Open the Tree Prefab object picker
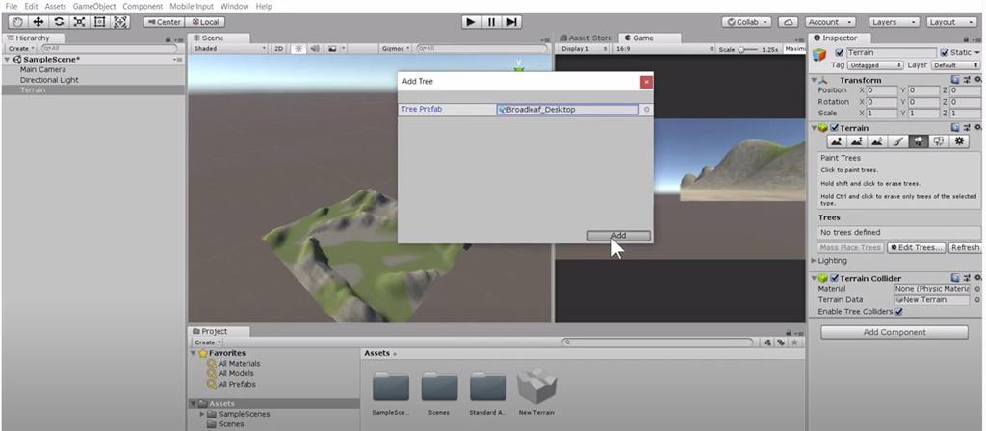986x431 pixels. tap(646, 110)
